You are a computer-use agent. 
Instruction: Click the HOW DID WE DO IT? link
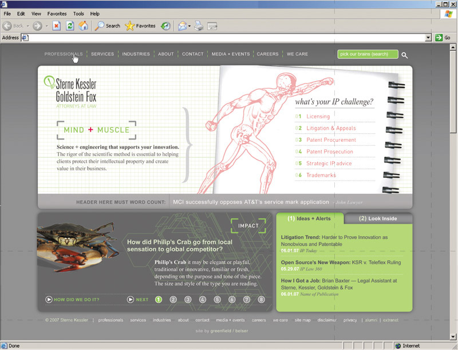click(x=77, y=300)
